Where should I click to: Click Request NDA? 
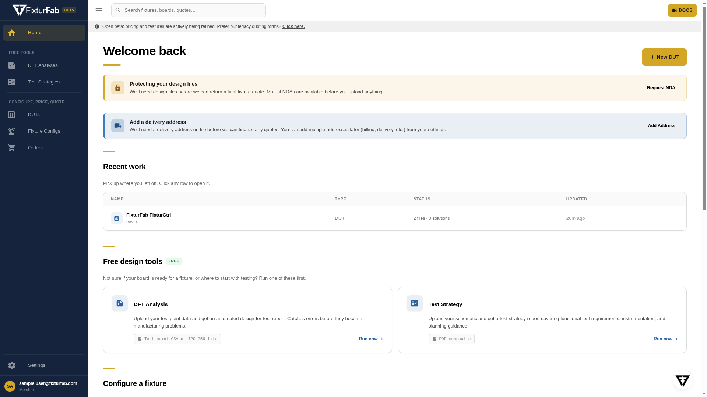click(x=661, y=88)
